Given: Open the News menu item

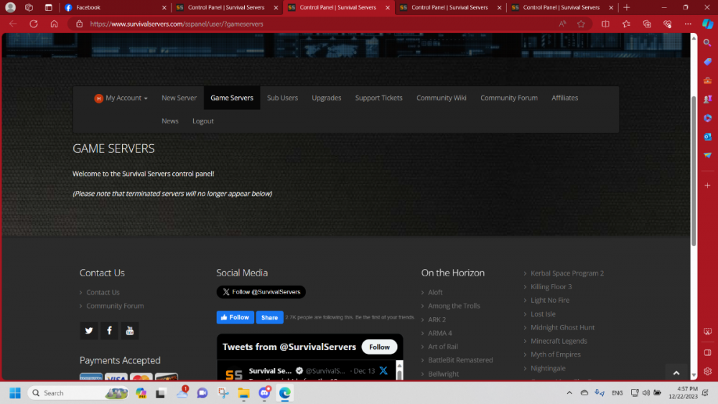Looking at the screenshot, I should (170, 121).
